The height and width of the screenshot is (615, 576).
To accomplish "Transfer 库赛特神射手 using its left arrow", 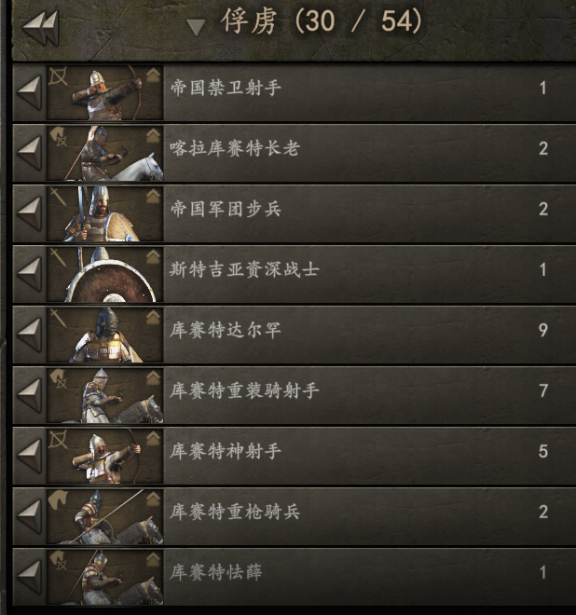I will pos(30,457).
